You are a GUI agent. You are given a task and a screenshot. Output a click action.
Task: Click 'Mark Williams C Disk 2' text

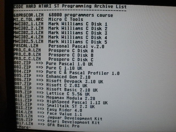(x=78, y=28)
